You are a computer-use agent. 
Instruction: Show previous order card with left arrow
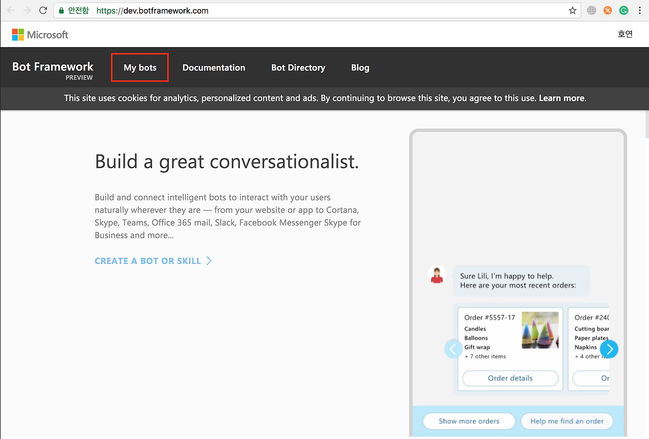[453, 349]
